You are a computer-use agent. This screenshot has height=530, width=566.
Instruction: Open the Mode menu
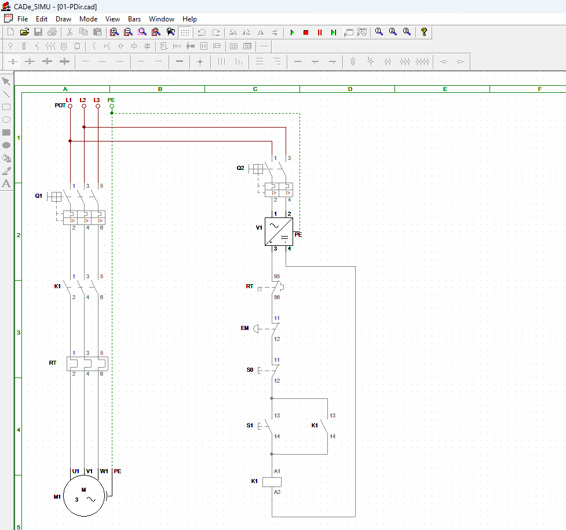pos(88,19)
